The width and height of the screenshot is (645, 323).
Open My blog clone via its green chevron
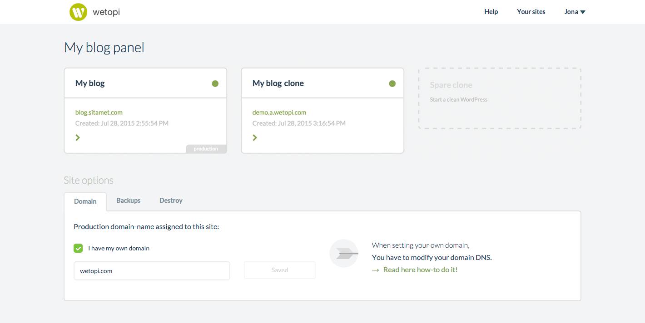click(255, 137)
